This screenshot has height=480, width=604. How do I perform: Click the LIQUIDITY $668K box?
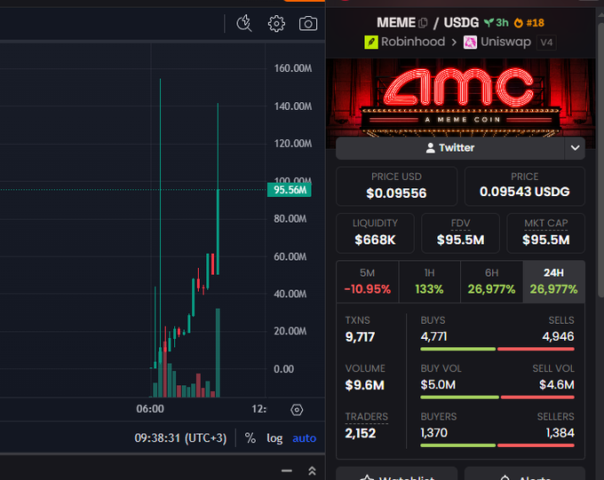[x=375, y=233]
